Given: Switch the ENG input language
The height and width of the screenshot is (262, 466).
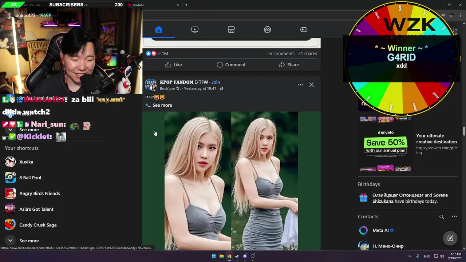Looking at the screenshot, I should click(427, 256).
